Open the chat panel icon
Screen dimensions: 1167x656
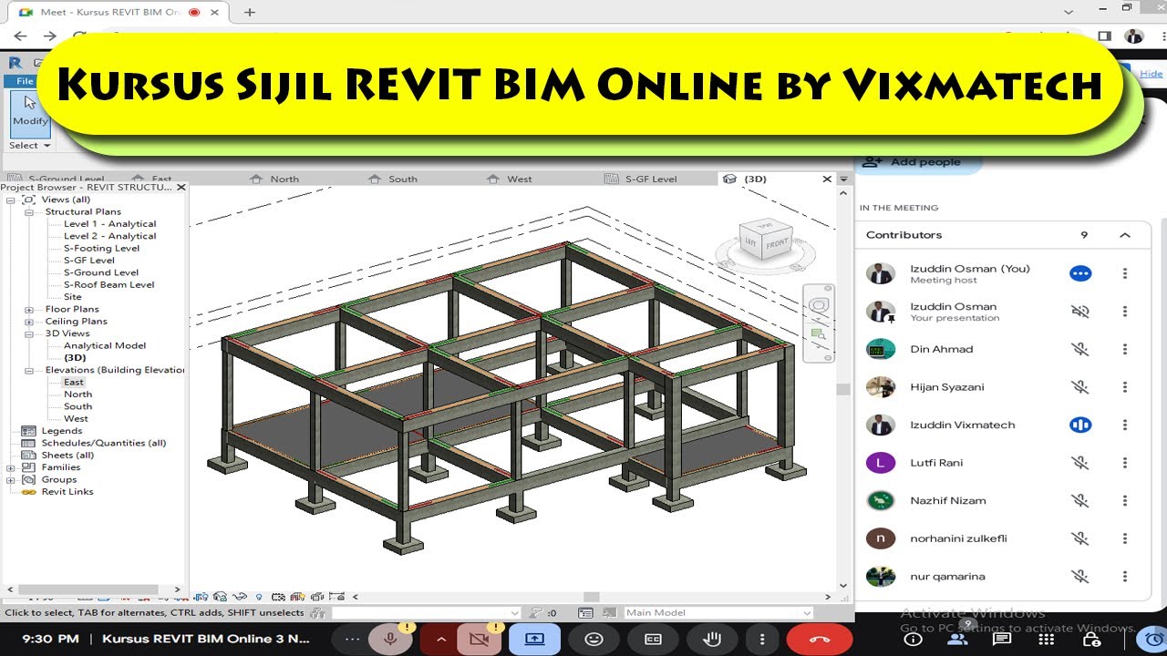point(1002,640)
